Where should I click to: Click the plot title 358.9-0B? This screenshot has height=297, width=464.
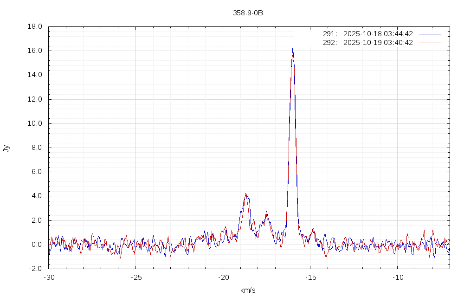pos(248,13)
